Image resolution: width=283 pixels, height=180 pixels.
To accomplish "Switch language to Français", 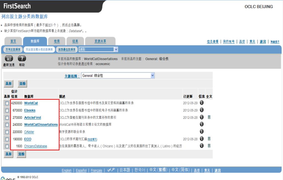I will pos(96,170).
